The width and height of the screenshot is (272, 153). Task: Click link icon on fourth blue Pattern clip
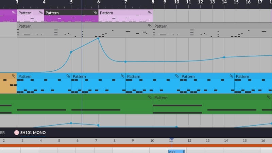click(231, 76)
